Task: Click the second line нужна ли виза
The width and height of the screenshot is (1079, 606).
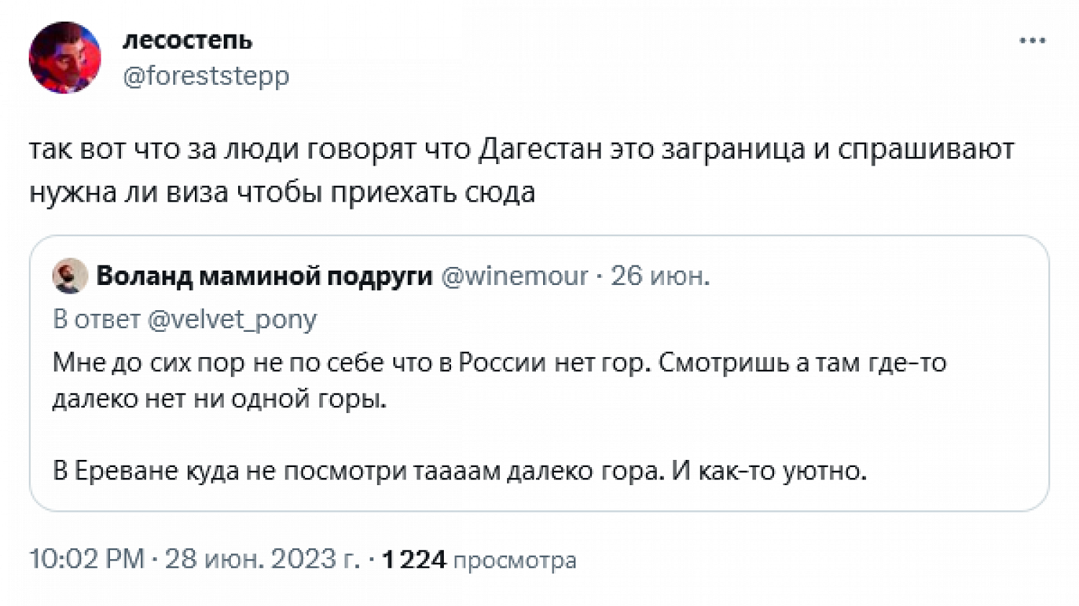Action: (282, 192)
